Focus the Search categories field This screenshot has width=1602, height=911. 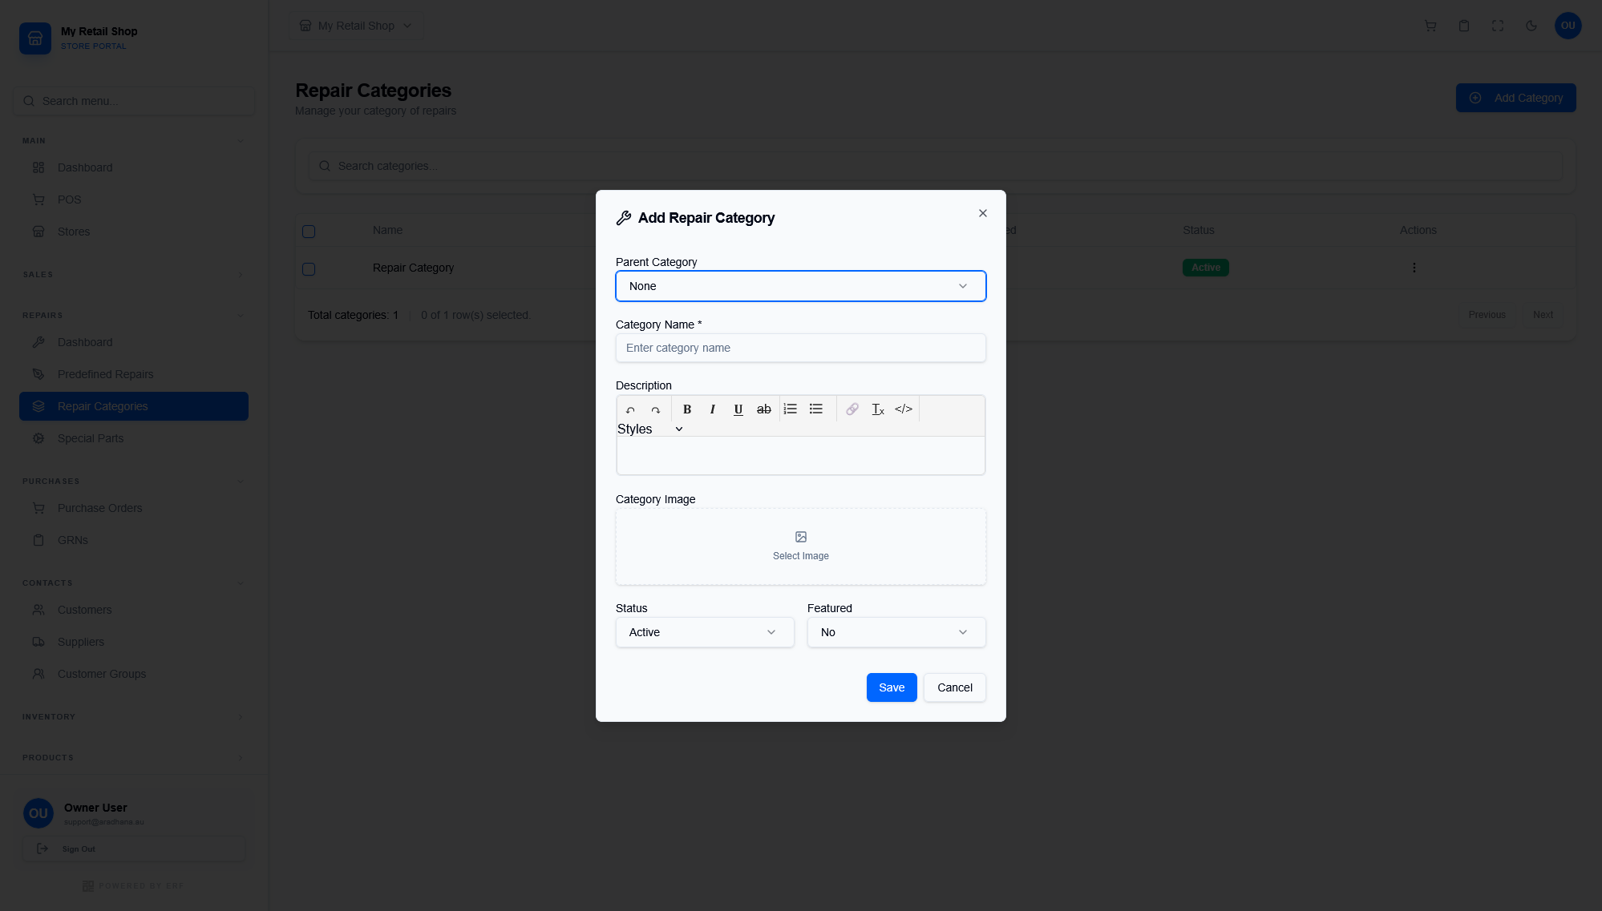coord(936,166)
